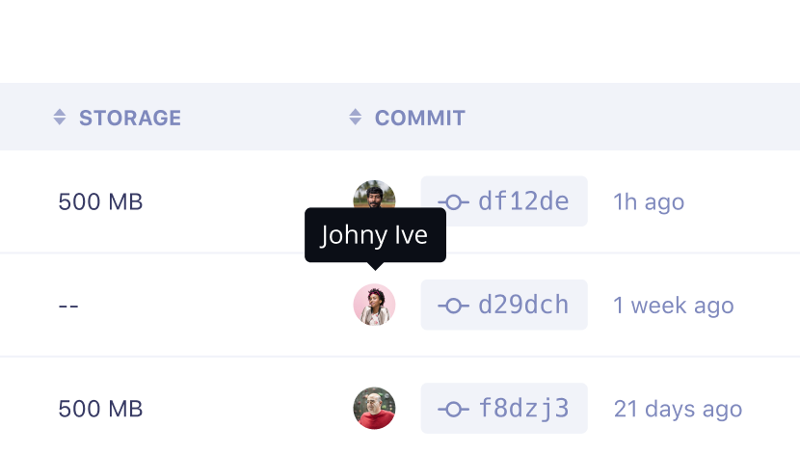The image size is (800, 454).
Task: Click the '1 week ago' timestamp
Action: (674, 306)
